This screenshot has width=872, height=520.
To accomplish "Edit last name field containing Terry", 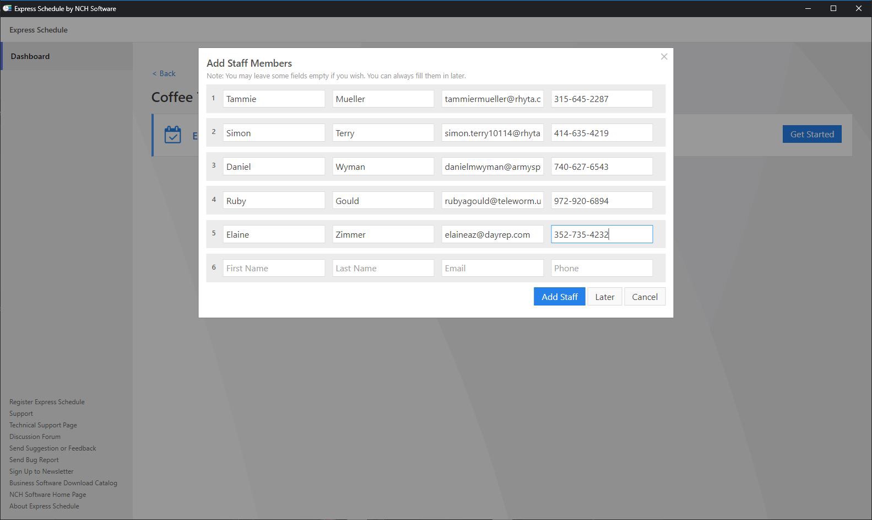I will (x=383, y=133).
